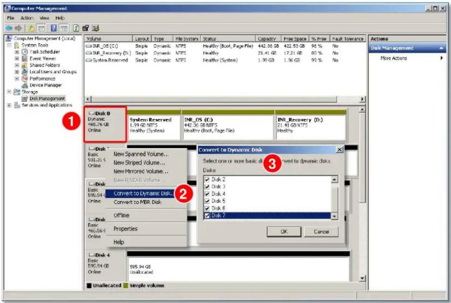
Task: Expand the Performance node
Action: coord(17,79)
